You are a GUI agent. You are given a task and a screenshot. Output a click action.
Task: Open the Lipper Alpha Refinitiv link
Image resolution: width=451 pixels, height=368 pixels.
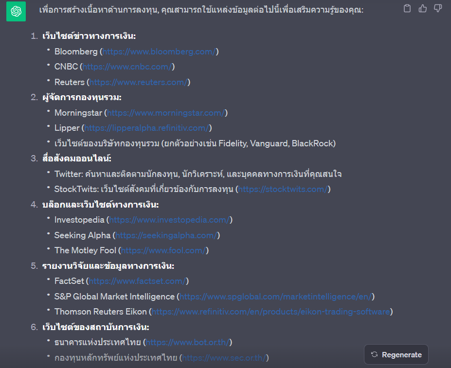point(146,128)
